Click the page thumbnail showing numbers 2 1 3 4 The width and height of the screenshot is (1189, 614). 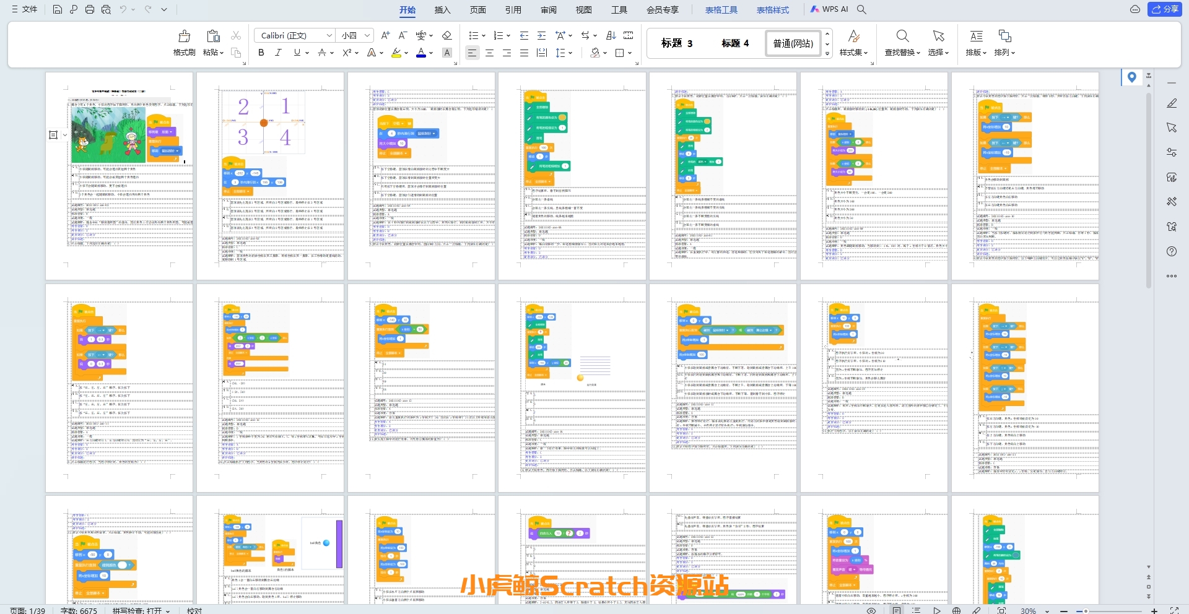pos(270,176)
